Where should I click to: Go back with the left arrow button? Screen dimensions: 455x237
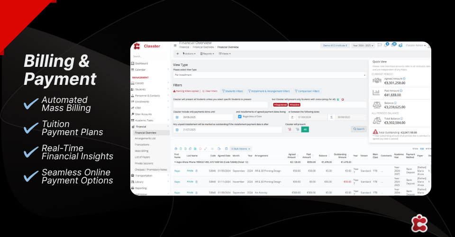click(x=178, y=54)
